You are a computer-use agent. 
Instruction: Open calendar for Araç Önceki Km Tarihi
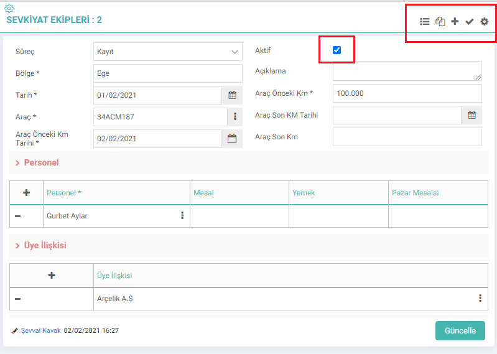(232, 139)
